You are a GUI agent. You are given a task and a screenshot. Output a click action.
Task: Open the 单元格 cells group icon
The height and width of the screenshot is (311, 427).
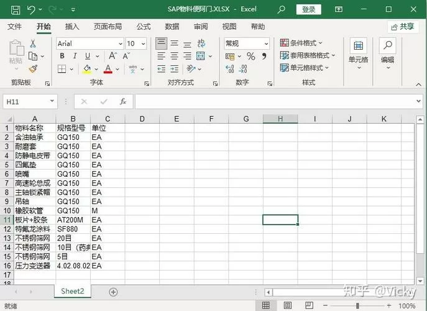359,45
